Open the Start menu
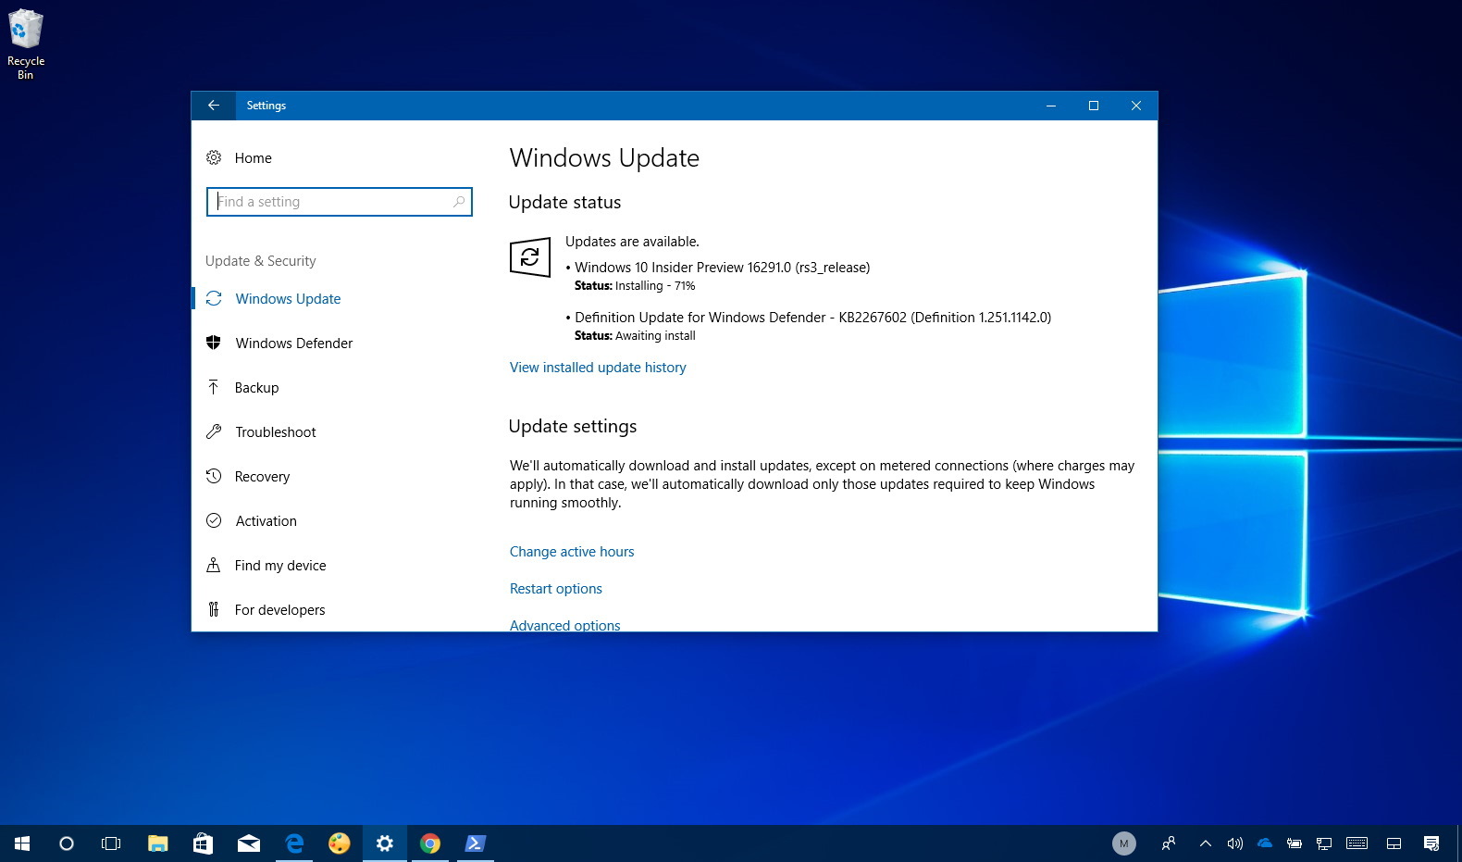The width and height of the screenshot is (1462, 862). coord(22,843)
